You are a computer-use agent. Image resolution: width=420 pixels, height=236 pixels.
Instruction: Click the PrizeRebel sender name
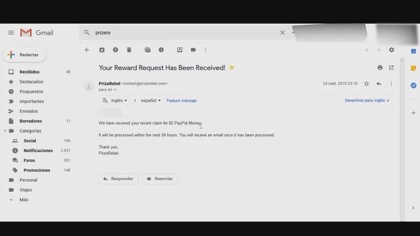click(110, 83)
